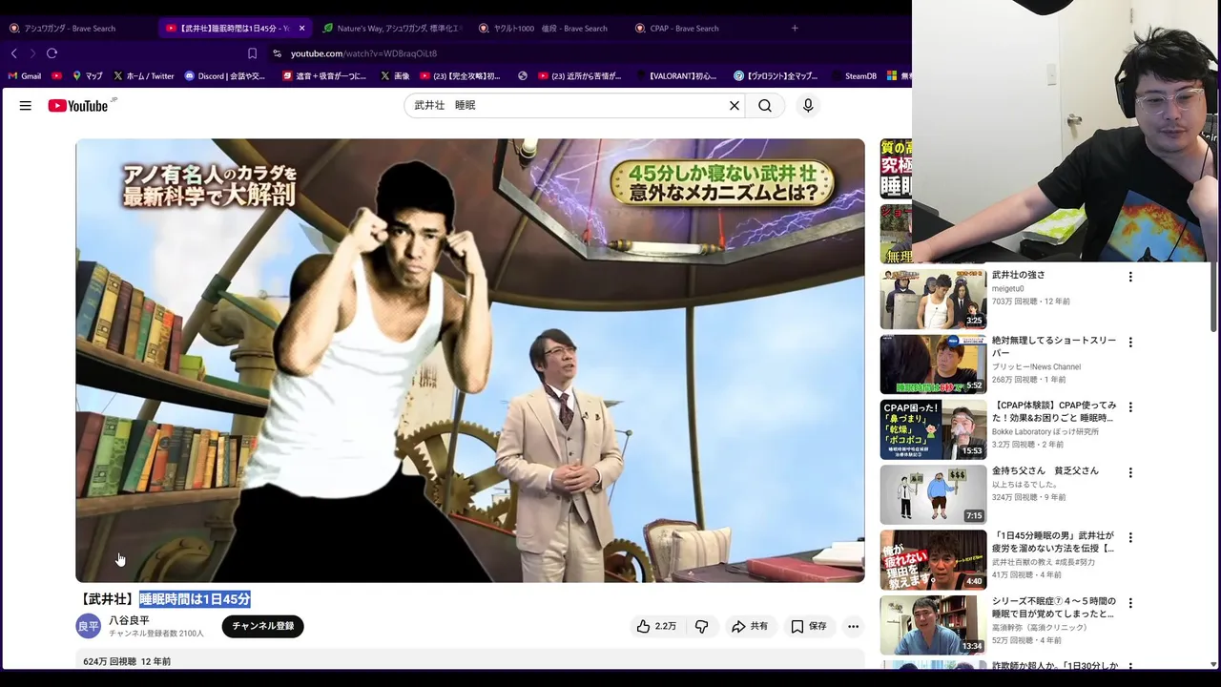Open a new browser tab
This screenshot has width=1221, height=687.
(795, 28)
